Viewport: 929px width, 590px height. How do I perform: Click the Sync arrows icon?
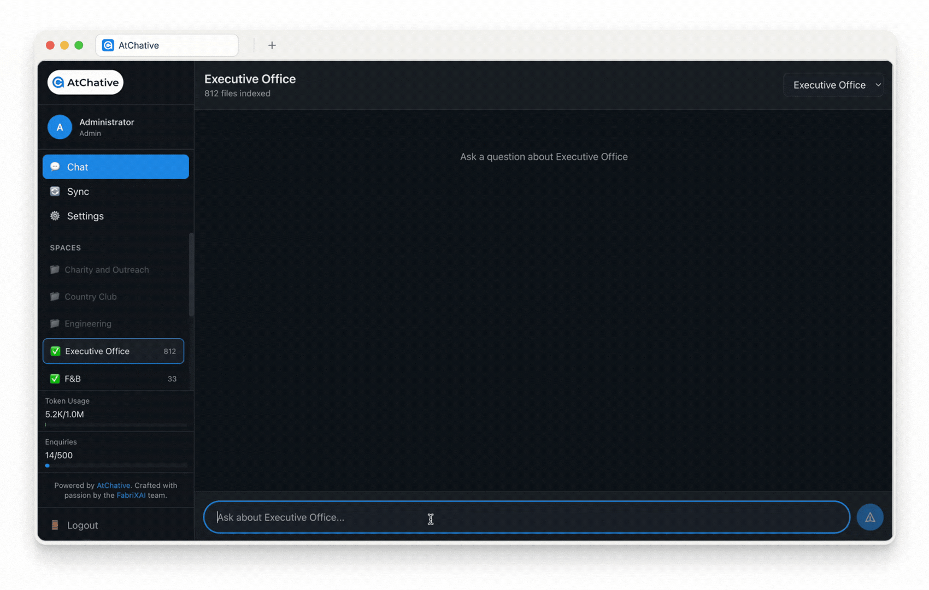click(x=55, y=191)
